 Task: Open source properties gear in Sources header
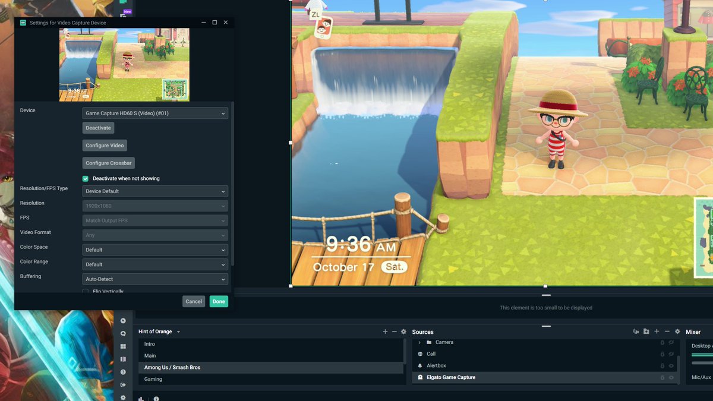click(677, 331)
